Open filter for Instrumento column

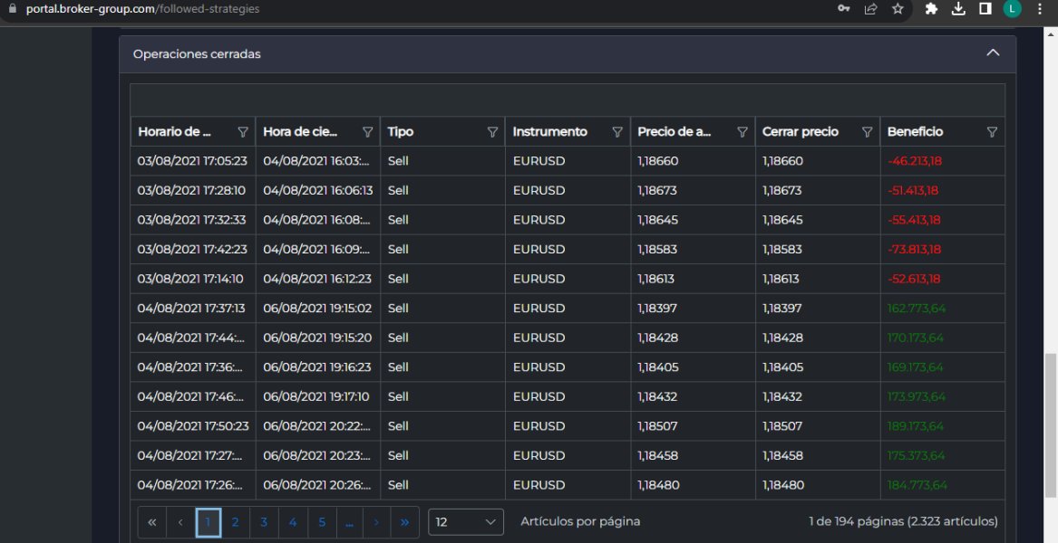tap(617, 132)
